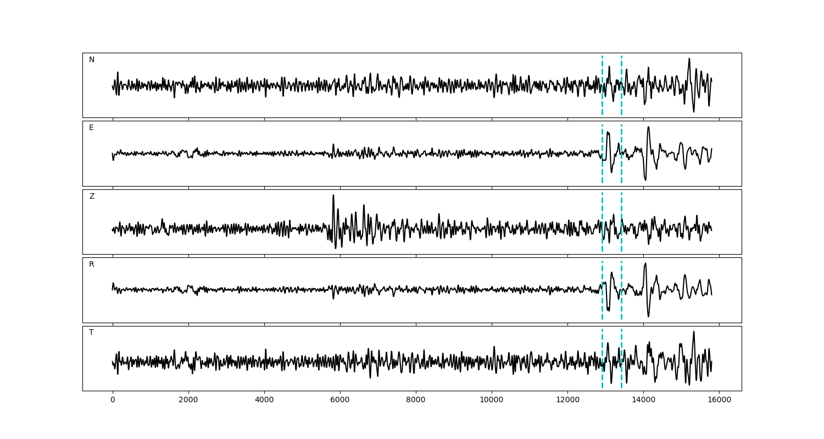Select the 4000 x-axis tick label
Viewport: 824px width, 439px height.
[264, 401]
